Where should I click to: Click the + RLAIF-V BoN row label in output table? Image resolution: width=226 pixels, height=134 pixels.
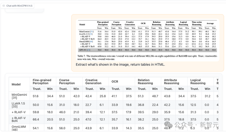19,120
